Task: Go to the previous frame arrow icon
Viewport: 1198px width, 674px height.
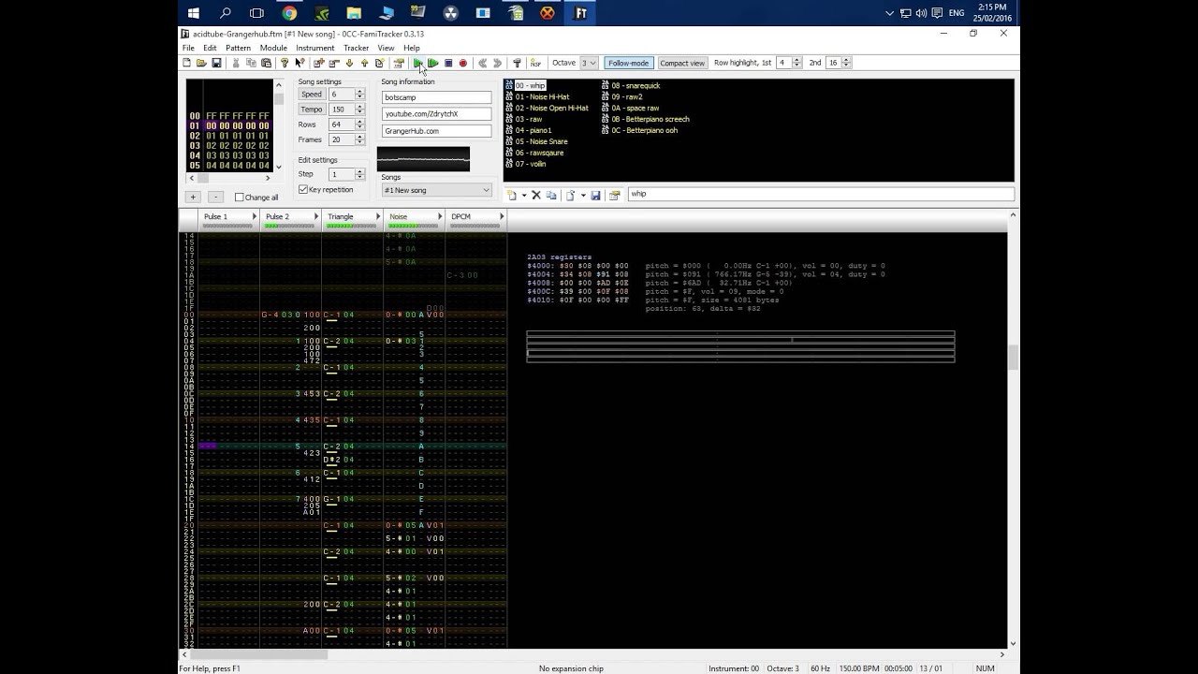Action: [482, 63]
